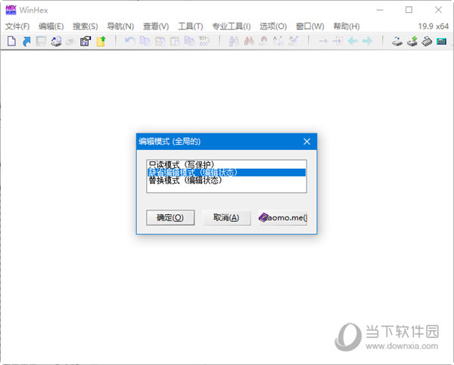The height and width of the screenshot is (365, 454).
Task: Click the Modify data 101 icon
Action: tap(204, 41)
